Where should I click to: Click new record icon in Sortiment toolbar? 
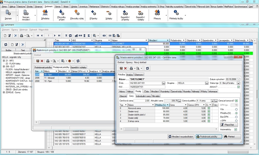(5, 36)
